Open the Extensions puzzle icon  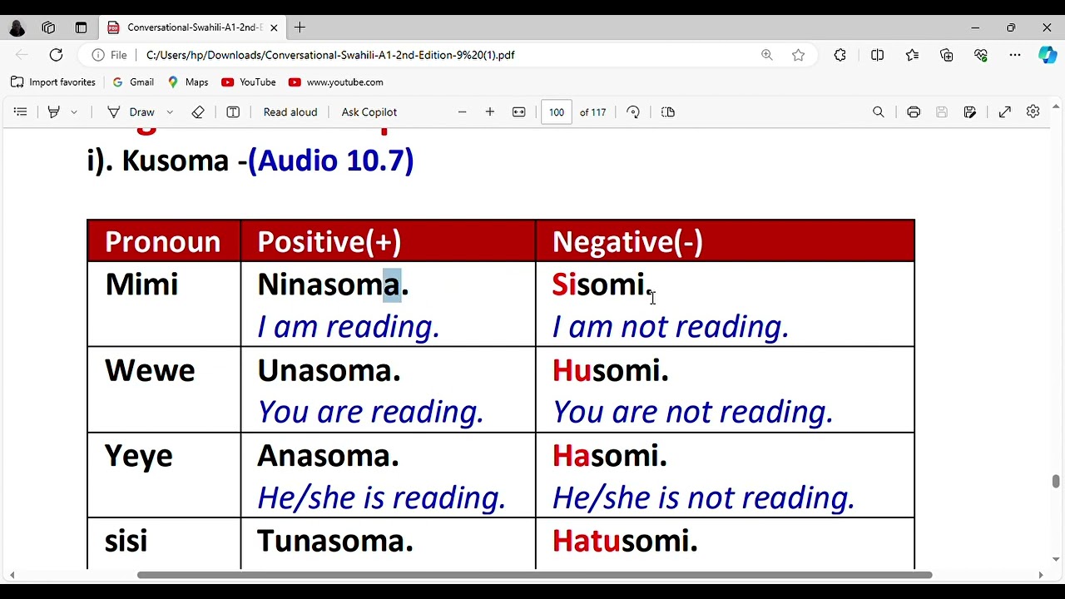[840, 55]
